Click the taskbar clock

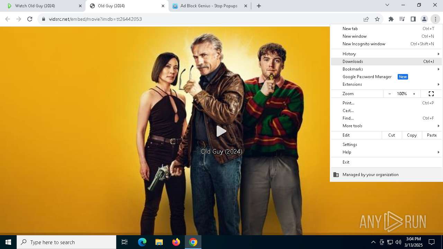pos(414,242)
